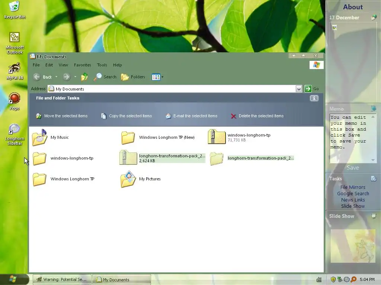Click the Slide Show panel icon
This screenshot has width=381, height=285.
pos(374,216)
